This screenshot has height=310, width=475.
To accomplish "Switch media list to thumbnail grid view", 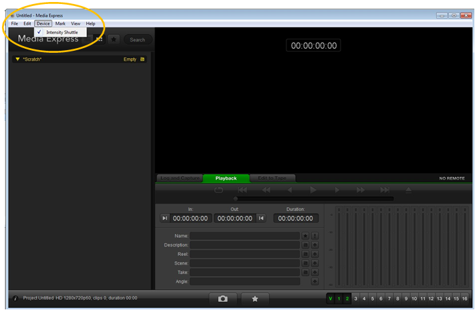I will tap(99, 39).
